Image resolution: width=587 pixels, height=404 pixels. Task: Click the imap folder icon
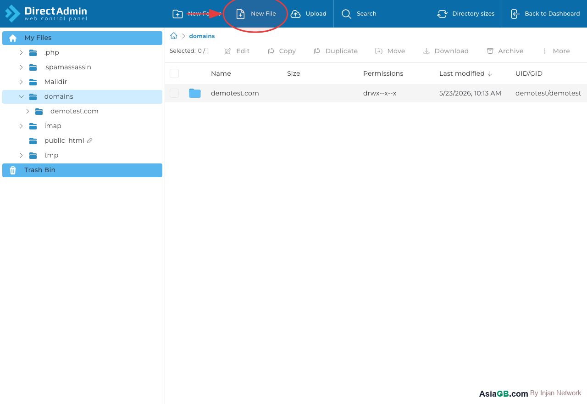coord(33,126)
